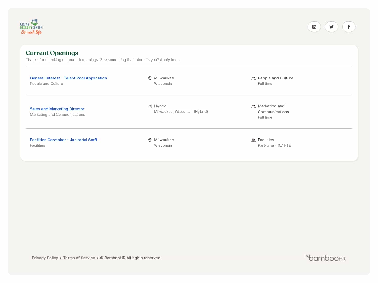Click 'Marketing and Communications' department in right column
Viewport: 378px width, 283px height.
(x=274, y=109)
